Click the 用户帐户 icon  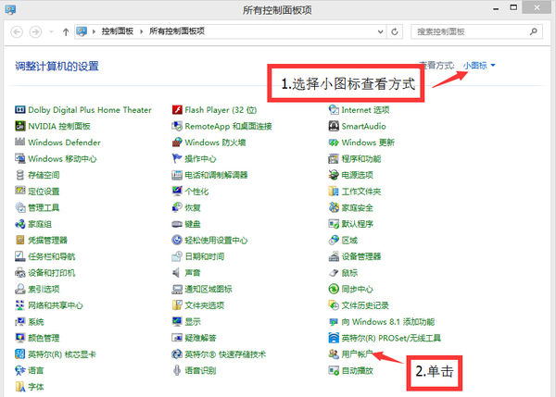(x=334, y=354)
